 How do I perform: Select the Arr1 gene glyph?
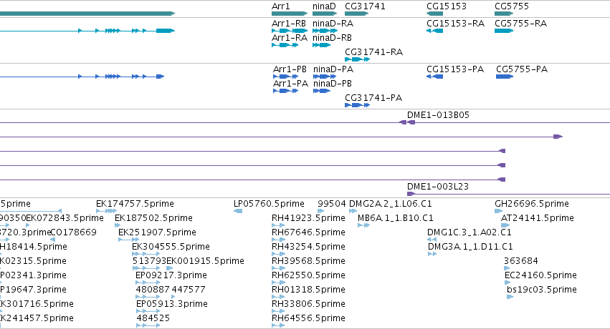pos(290,14)
